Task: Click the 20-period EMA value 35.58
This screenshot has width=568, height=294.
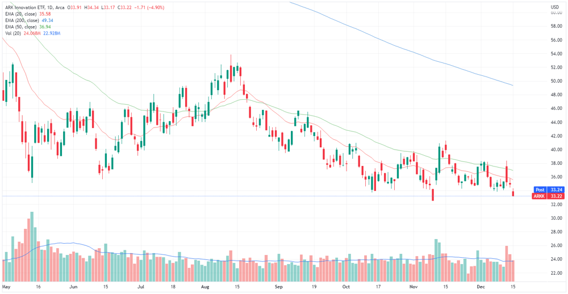Action: pyautogui.click(x=45, y=14)
